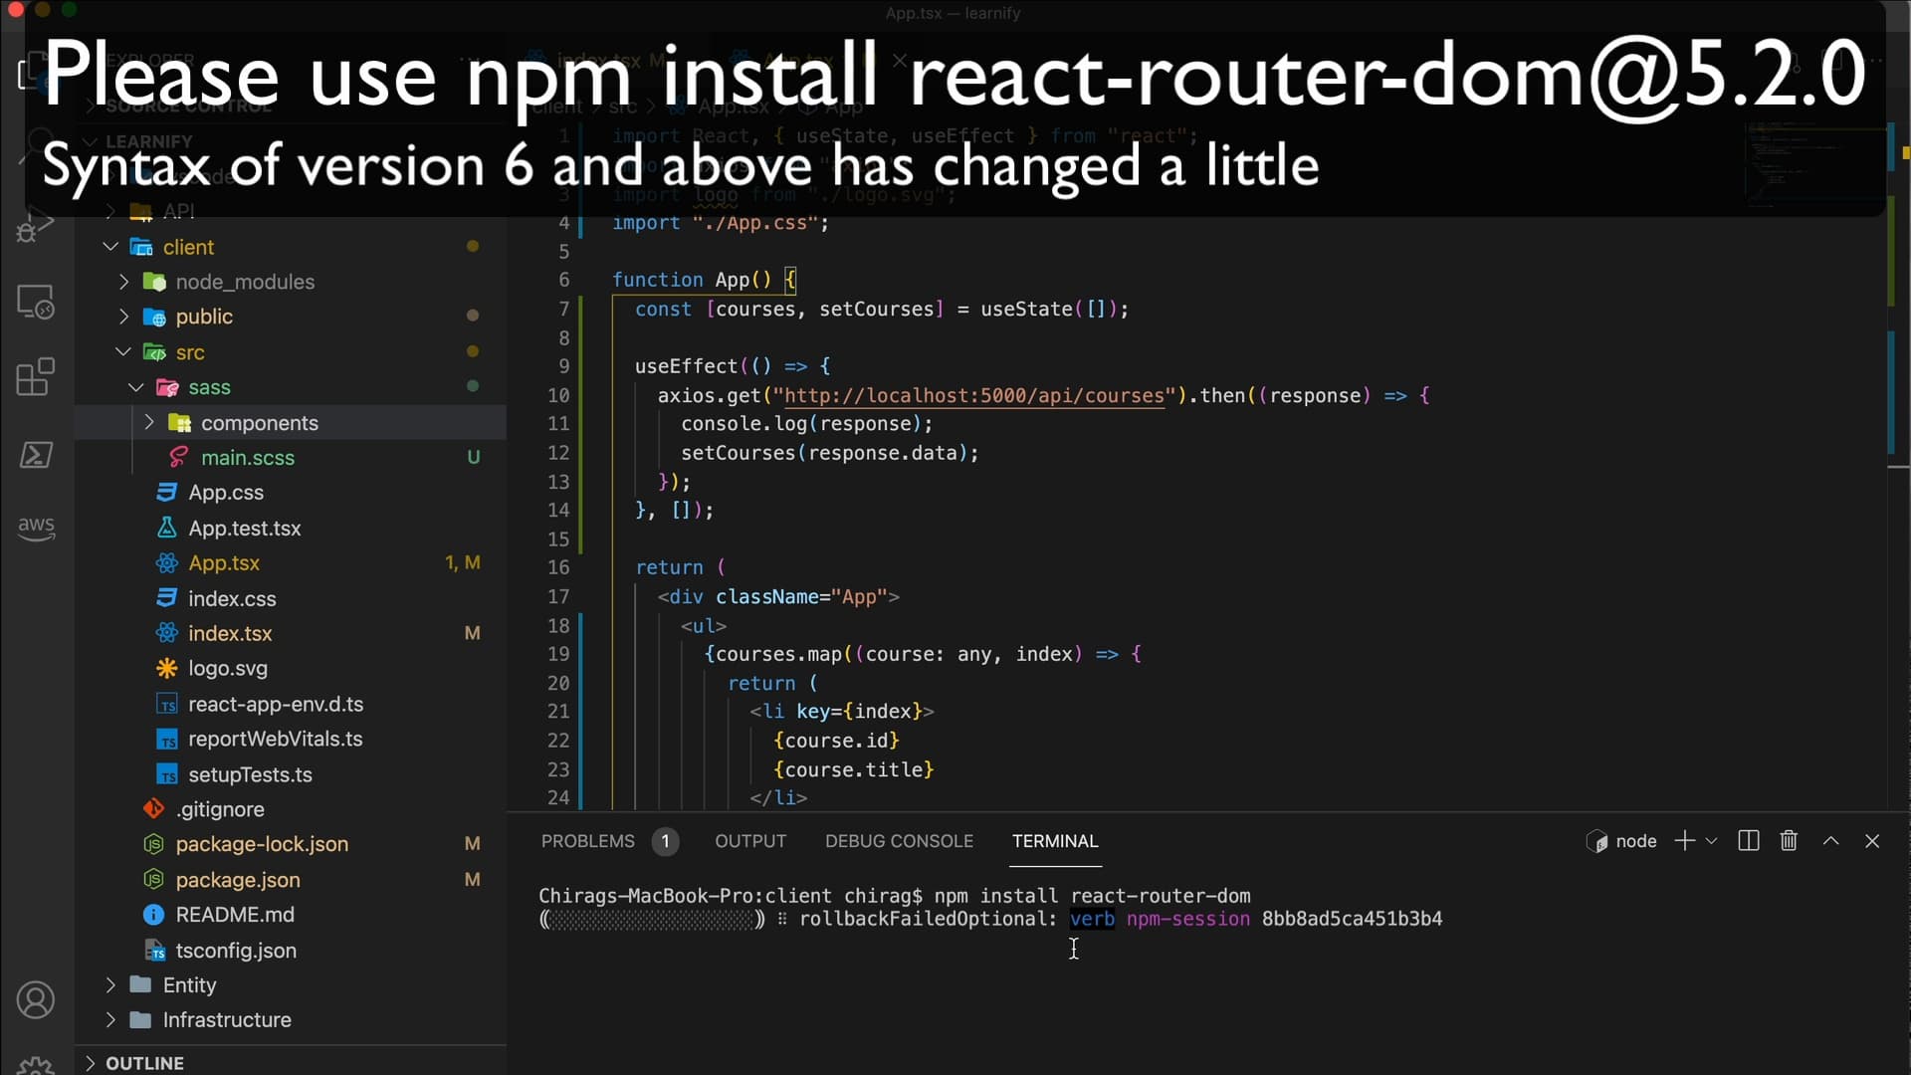
Task: Open the terminal-style activity bar icon
Action: 36,455
